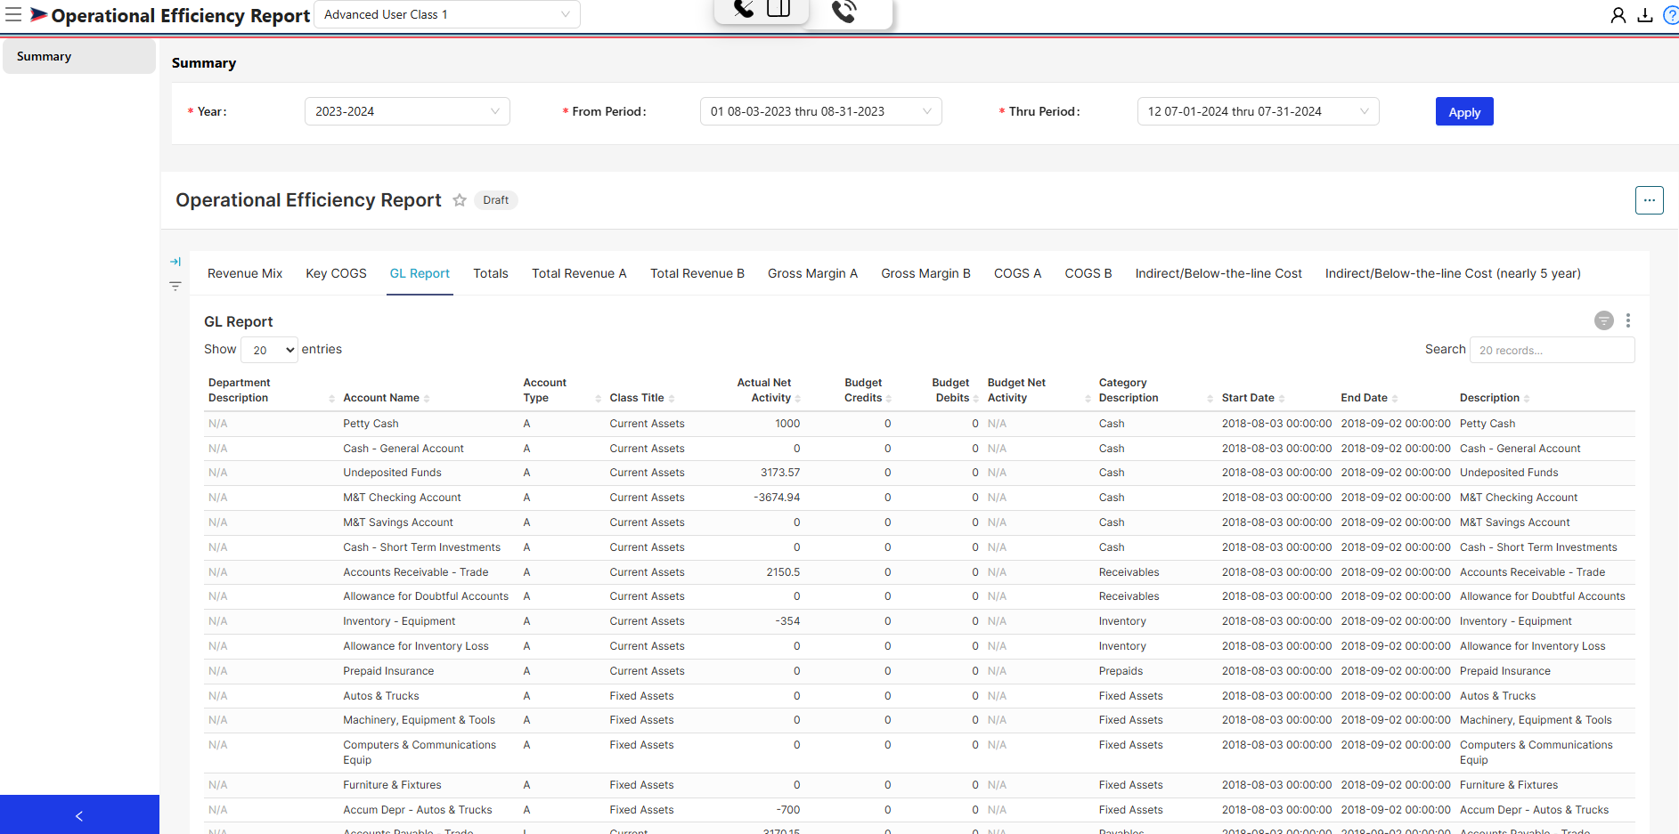Switch to the Revenue Mix tab
Viewport: 1679px width, 834px height.
245,273
